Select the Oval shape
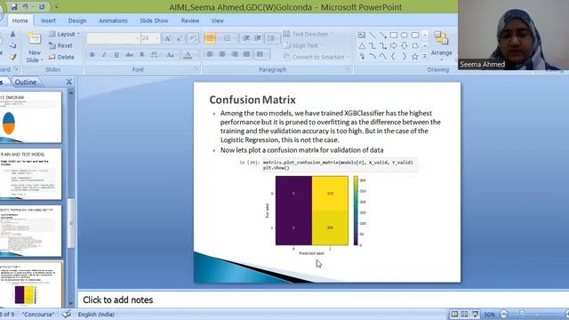Image resolution: width=569 pixels, height=320 pixels. (405, 36)
